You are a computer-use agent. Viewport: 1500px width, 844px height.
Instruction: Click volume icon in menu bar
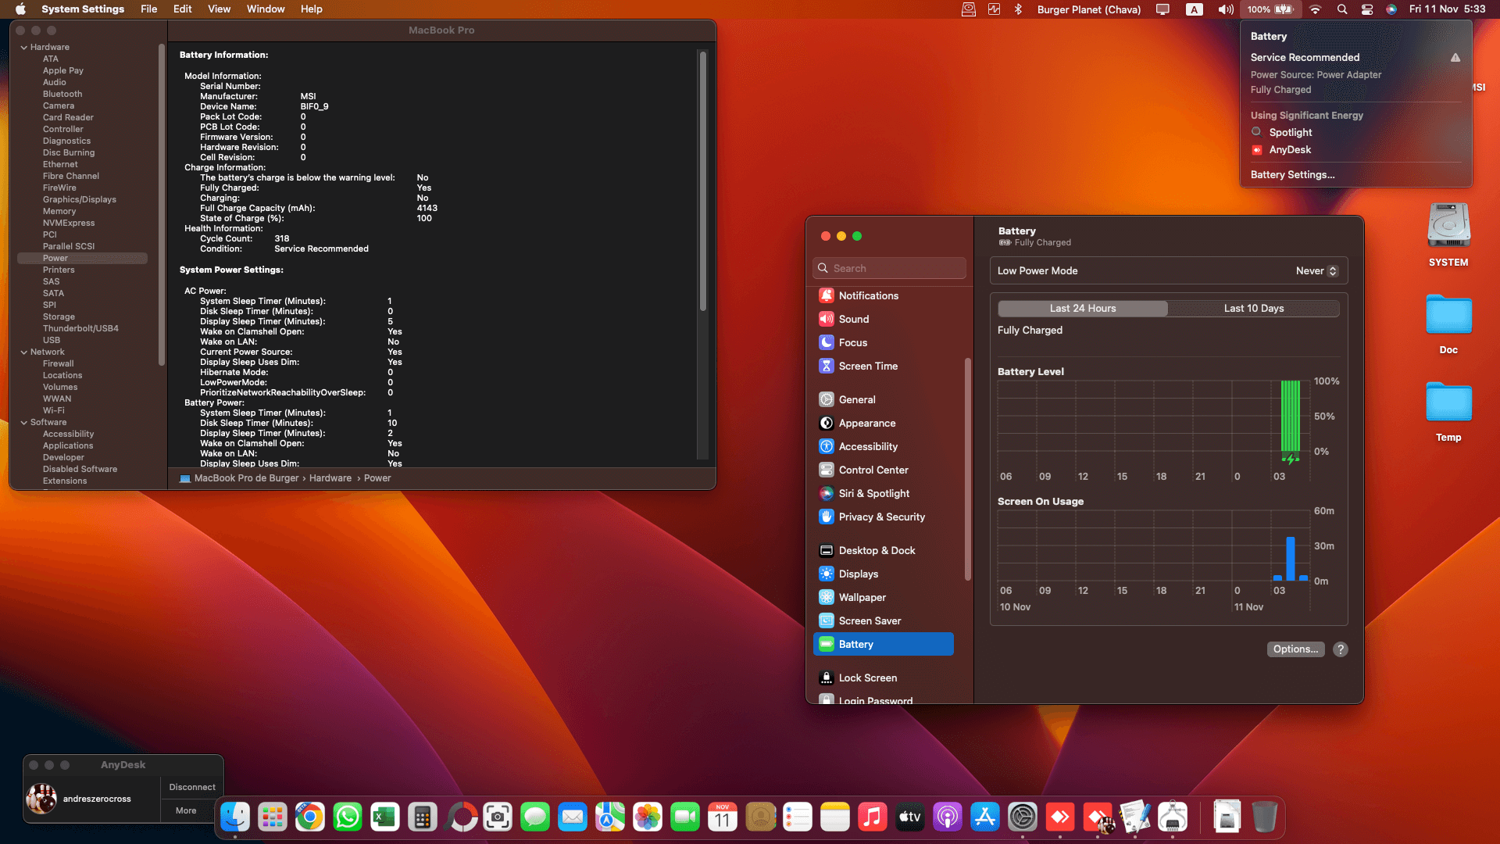(1226, 9)
